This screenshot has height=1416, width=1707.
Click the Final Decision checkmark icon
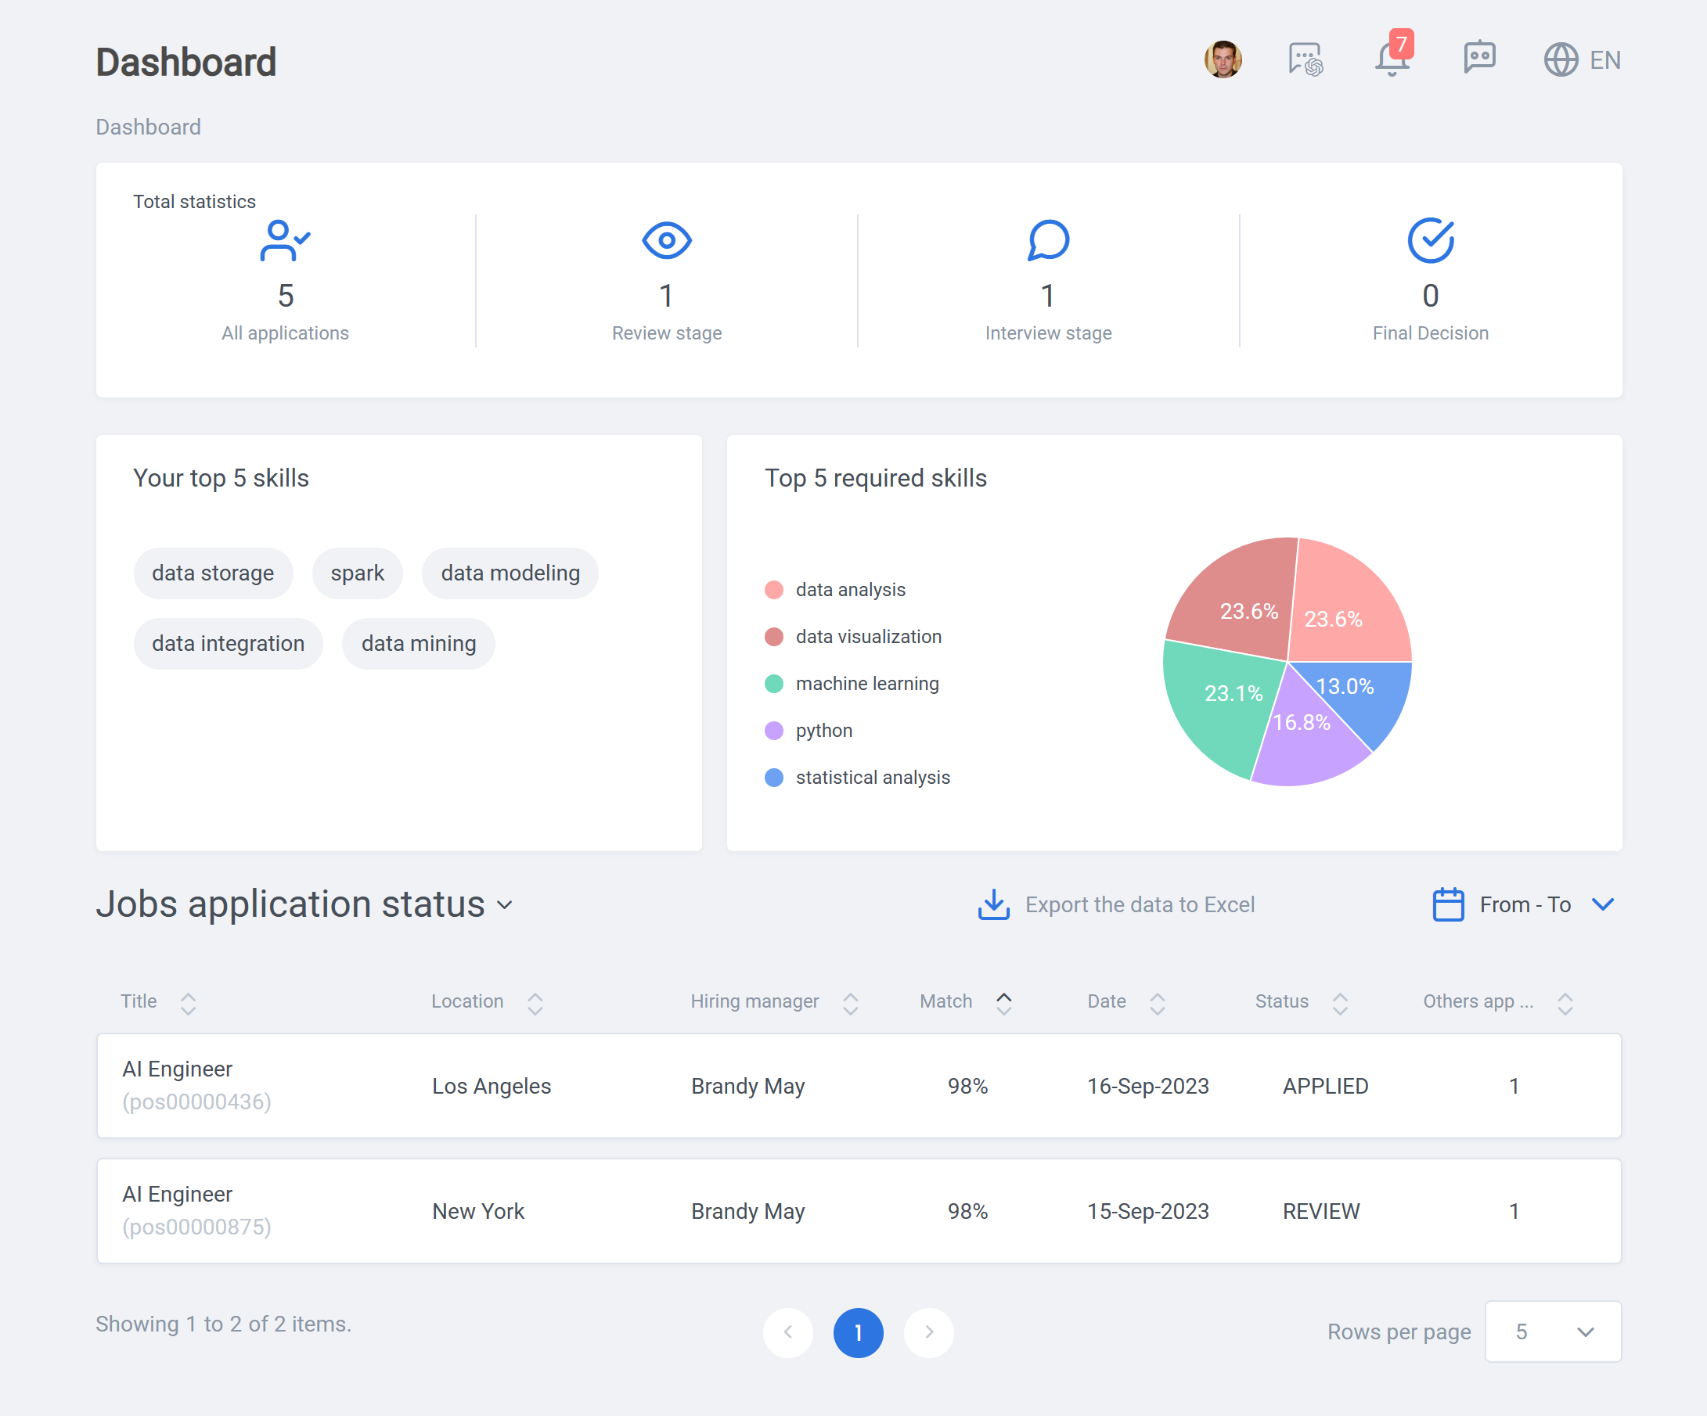(x=1431, y=240)
